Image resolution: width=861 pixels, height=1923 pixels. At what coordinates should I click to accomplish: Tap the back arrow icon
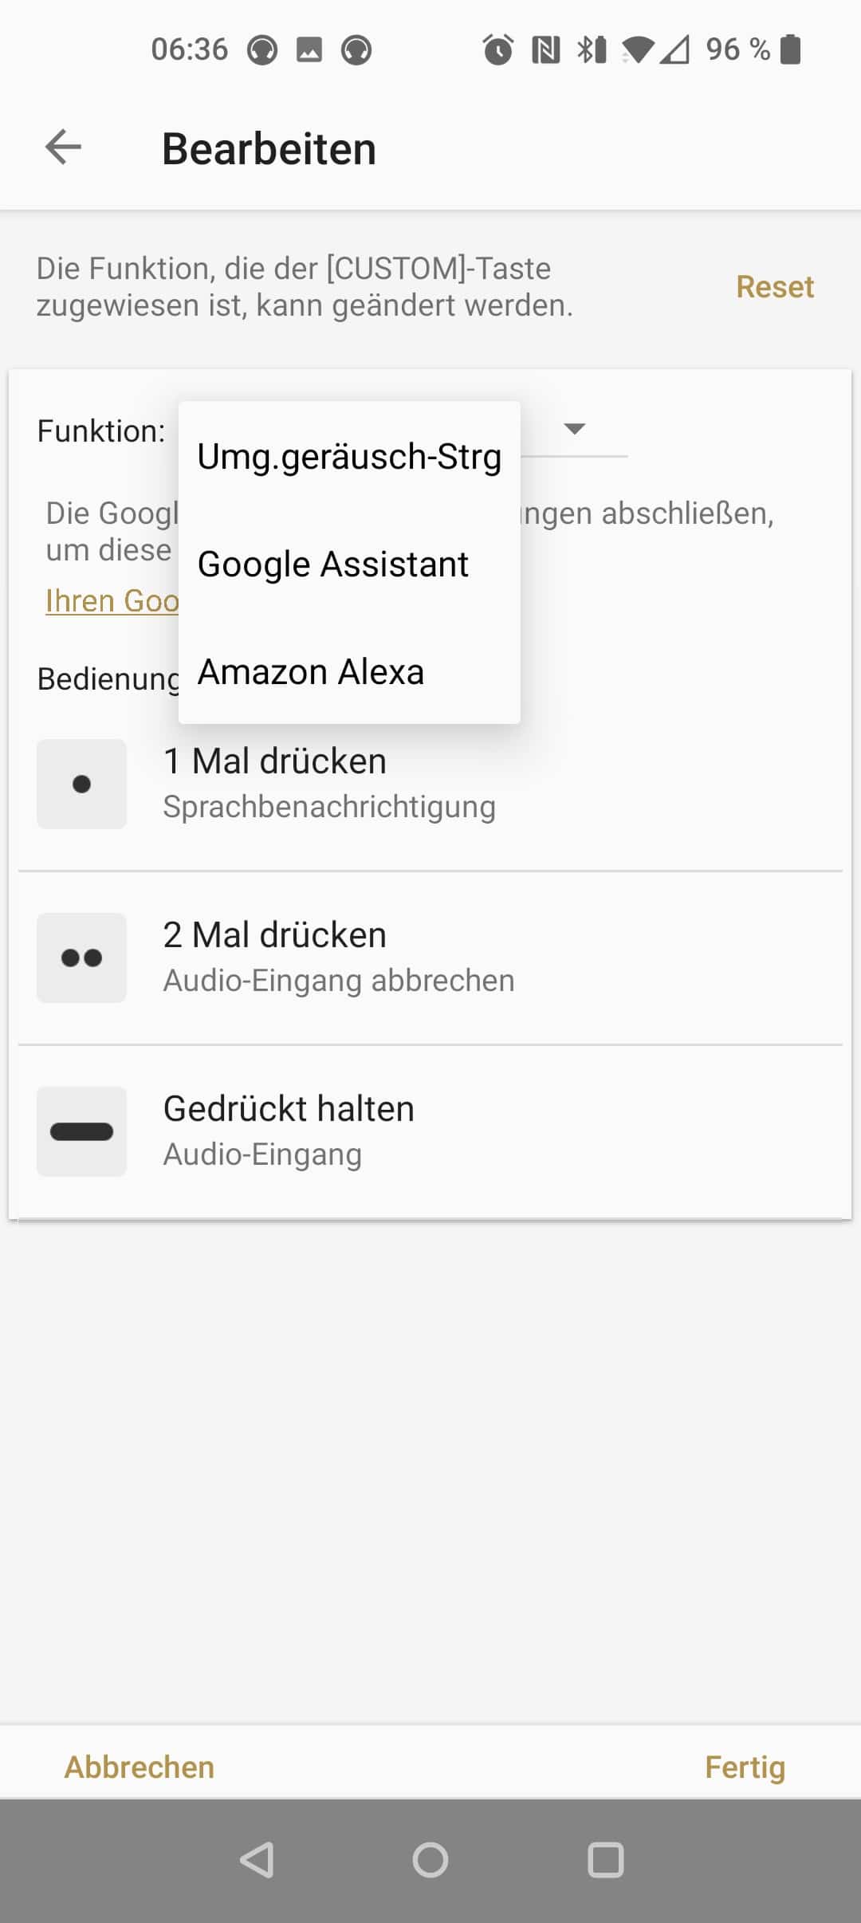coord(64,147)
